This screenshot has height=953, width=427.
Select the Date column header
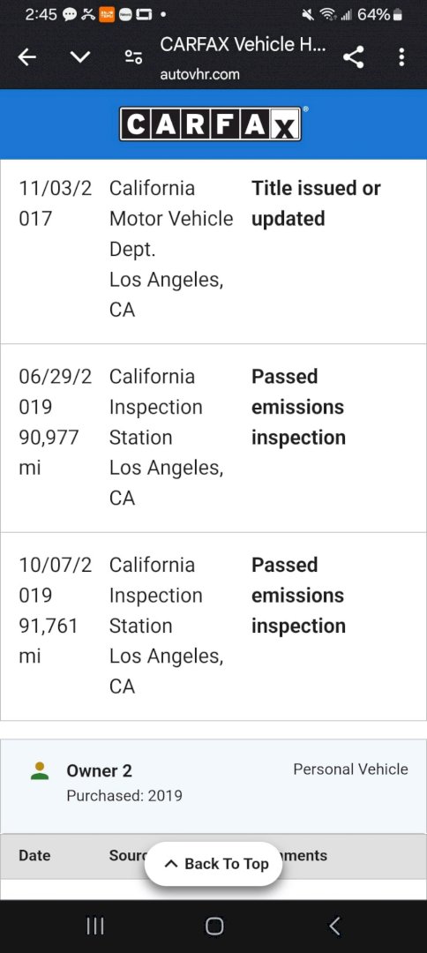click(x=34, y=856)
